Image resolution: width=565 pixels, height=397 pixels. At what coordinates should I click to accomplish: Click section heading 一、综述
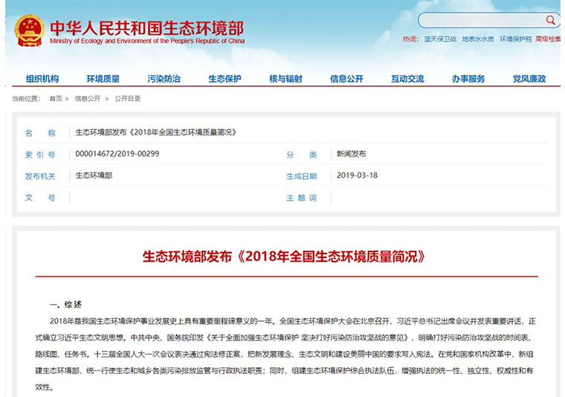(x=65, y=304)
